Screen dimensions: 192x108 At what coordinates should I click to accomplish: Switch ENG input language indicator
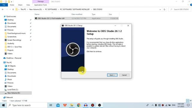coord(174,105)
